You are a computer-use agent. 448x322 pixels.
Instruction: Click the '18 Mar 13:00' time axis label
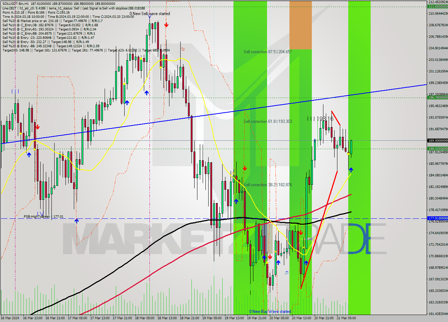[x=167, y=318]
